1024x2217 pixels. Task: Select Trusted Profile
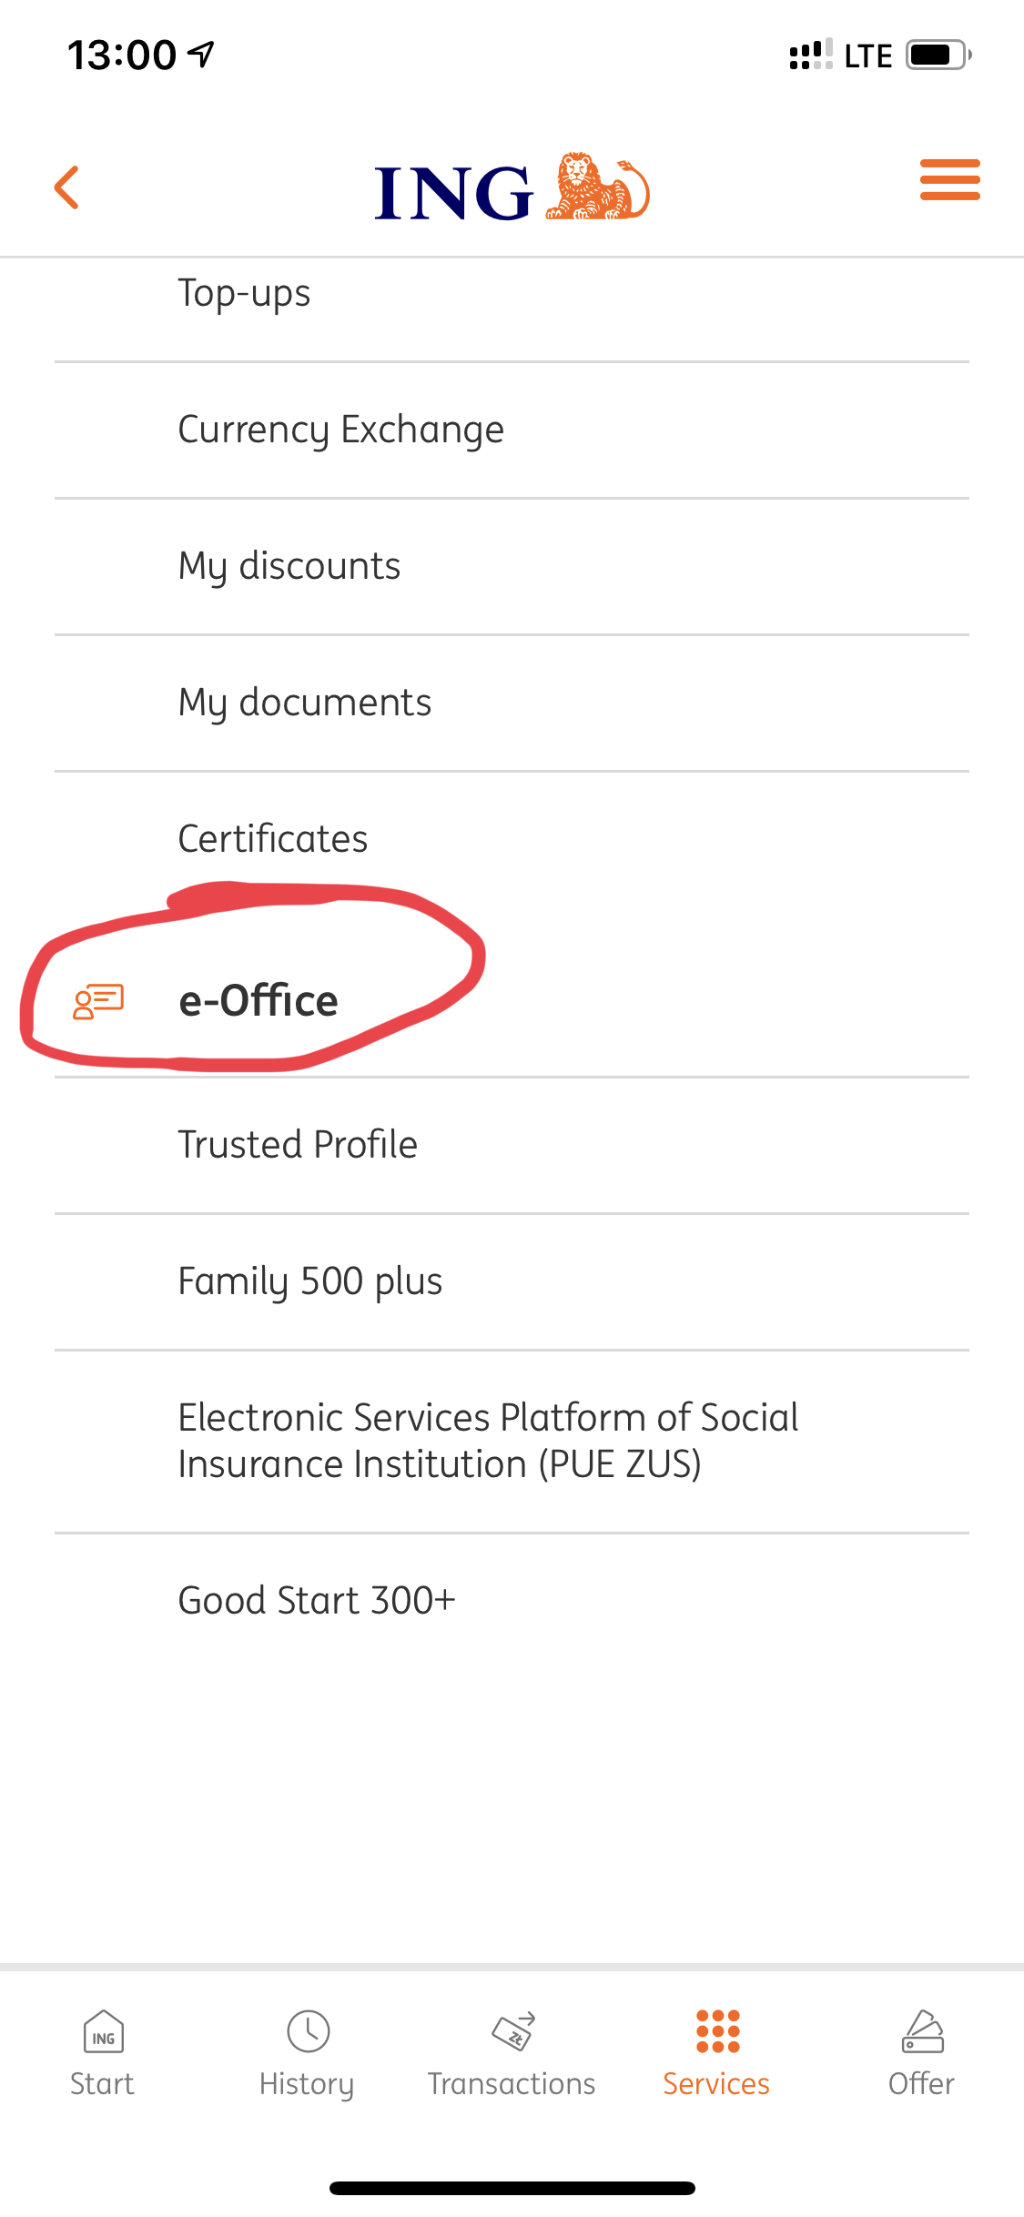click(x=298, y=1145)
